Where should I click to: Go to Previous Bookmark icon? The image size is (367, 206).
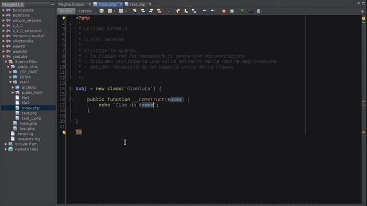pos(178,11)
